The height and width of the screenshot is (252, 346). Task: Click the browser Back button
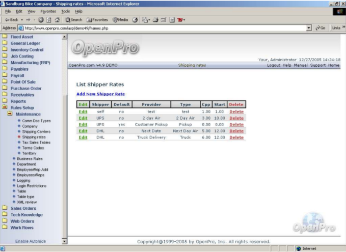click(x=11, y=20)
